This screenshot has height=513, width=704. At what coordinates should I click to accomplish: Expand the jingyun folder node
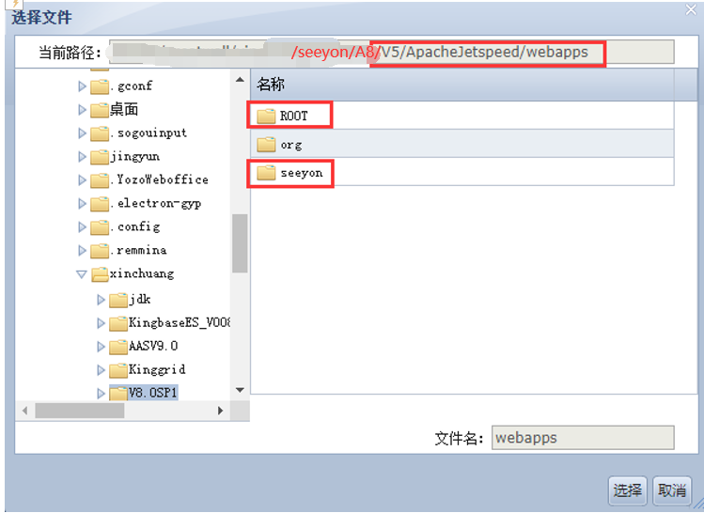pyautogui.click(x=82, y=156)
